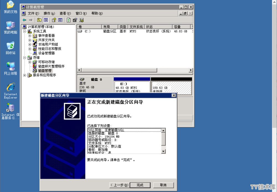Screen dimensions: 277x192
Task: Click the 性能日志和警报 tree icon
Action: click(x=35, y=49)
